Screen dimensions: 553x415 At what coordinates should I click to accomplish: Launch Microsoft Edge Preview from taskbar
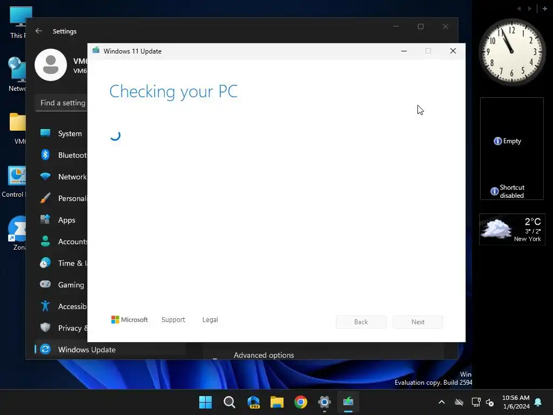253,402
